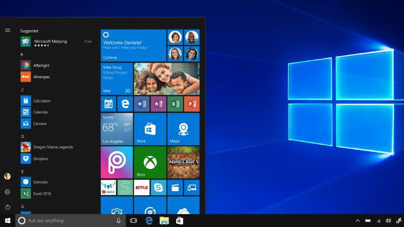The height and width of the screenshot is (227, 404).
Task: Click the battery icon in system tray
Action: click(x=368, y=220)
